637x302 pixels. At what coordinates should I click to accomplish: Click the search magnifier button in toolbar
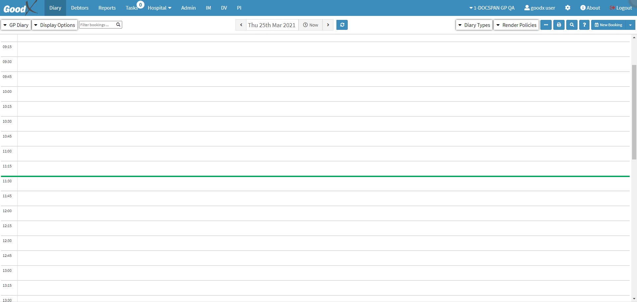[572, 25]
